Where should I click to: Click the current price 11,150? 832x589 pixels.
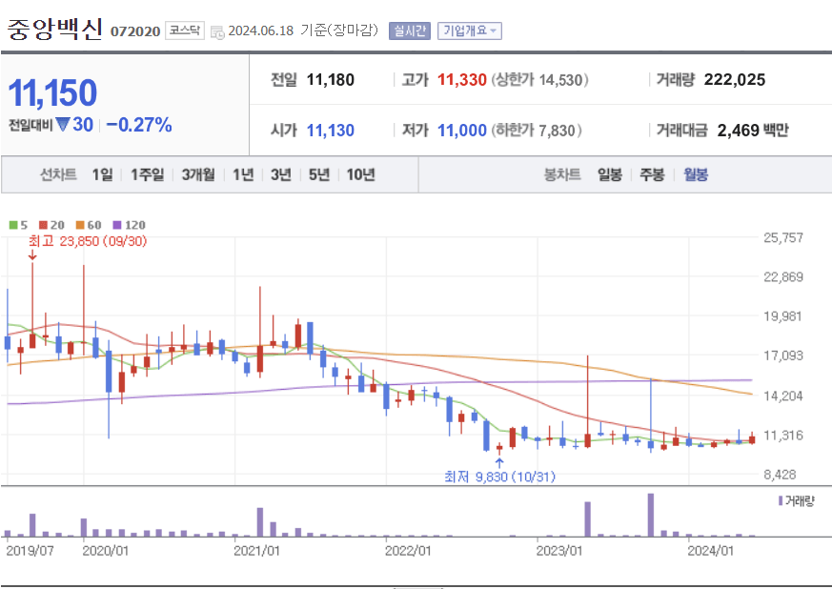click(52, 92)
